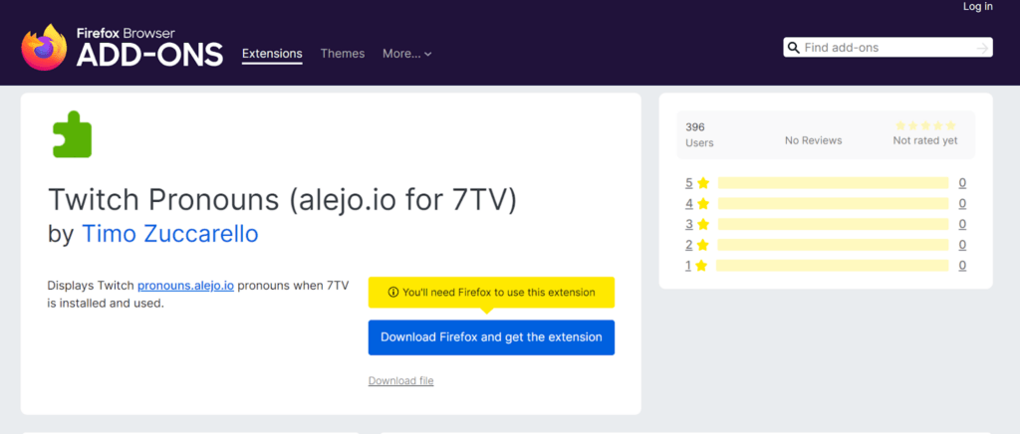Click the star next to the 1 rating
The width and height of the screenshot is (1020, 434).
click(701, 265)
